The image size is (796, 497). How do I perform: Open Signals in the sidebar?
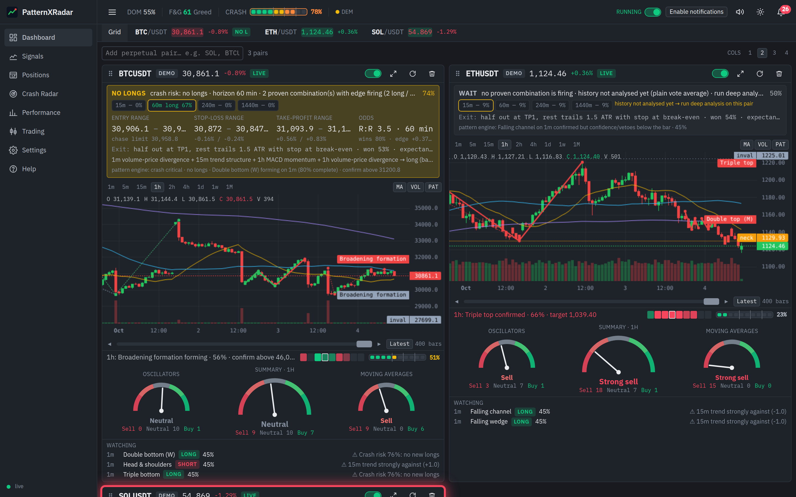click(x=48, y=56)
